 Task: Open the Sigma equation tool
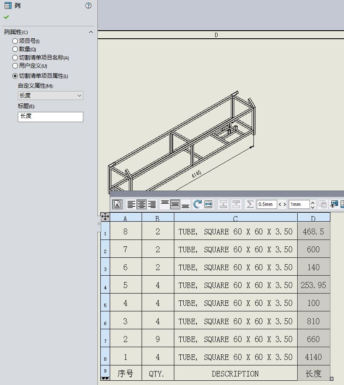[250, 204]
